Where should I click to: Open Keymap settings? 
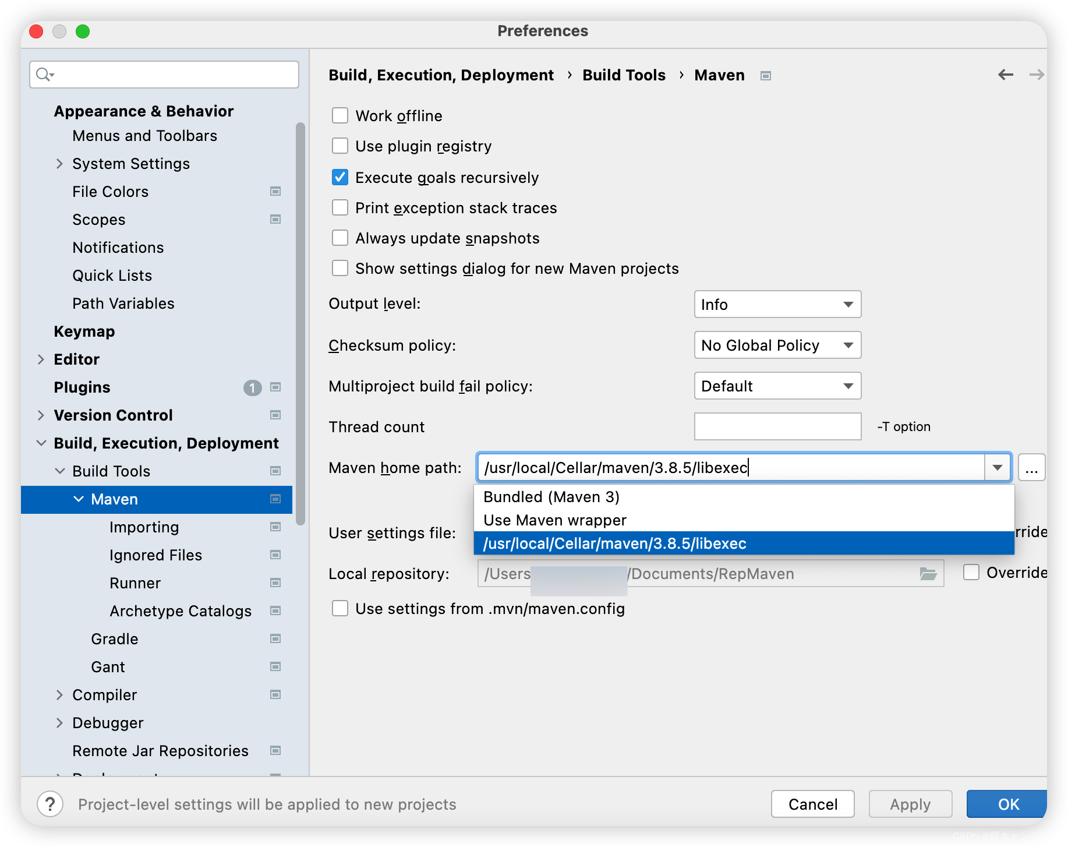tap(84, 331)
